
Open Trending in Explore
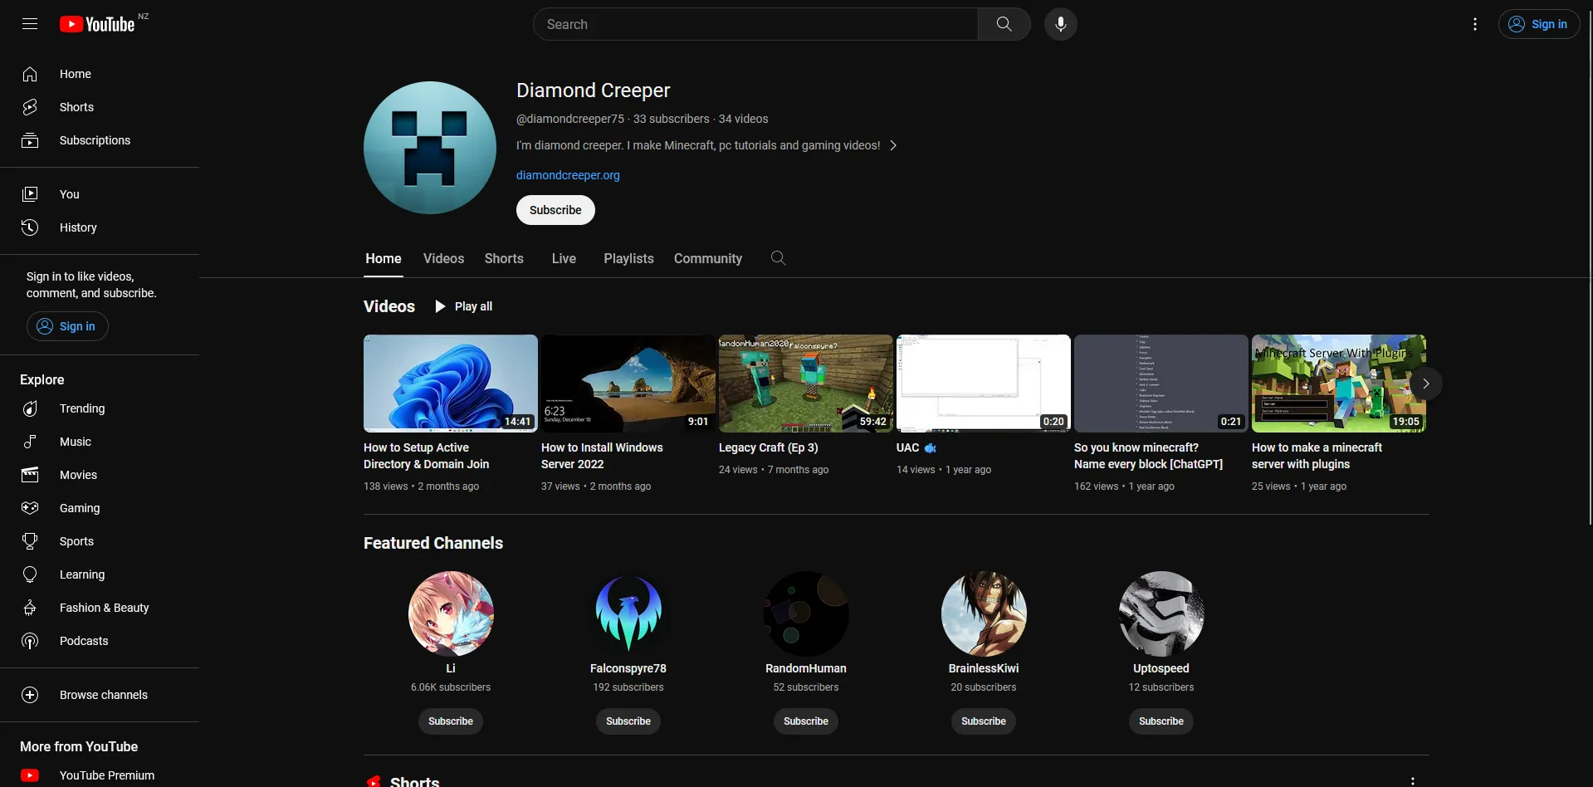(x=100, y=408)
